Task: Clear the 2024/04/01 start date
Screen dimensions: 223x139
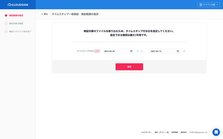Action: [137, 51]
